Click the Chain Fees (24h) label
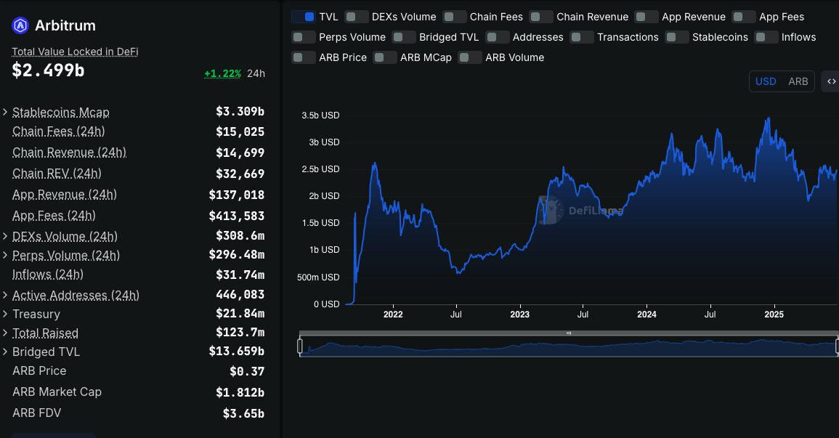 pos(58,131)
